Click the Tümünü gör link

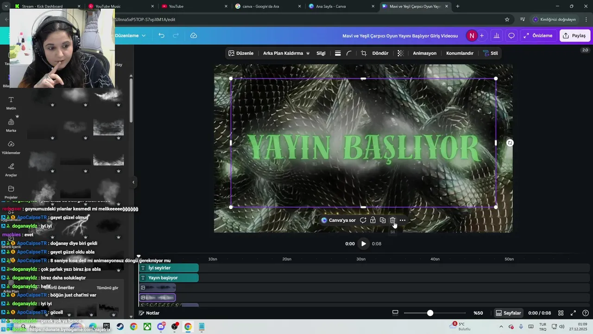click(107, 288)
